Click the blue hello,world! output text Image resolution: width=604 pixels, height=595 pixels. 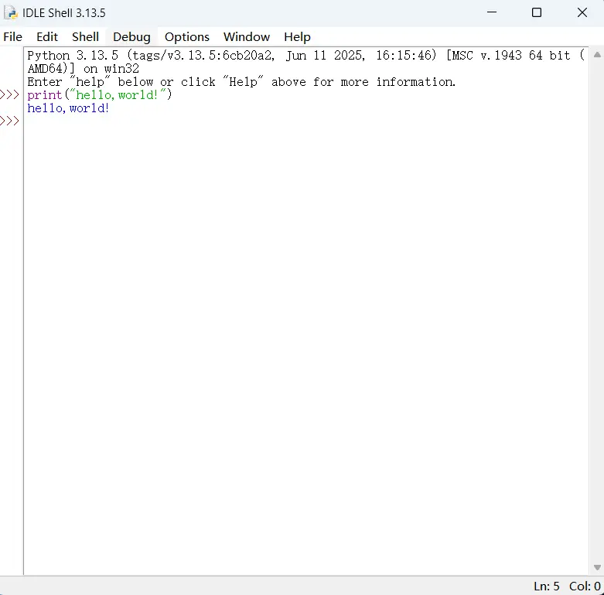(x=68, y=108)
